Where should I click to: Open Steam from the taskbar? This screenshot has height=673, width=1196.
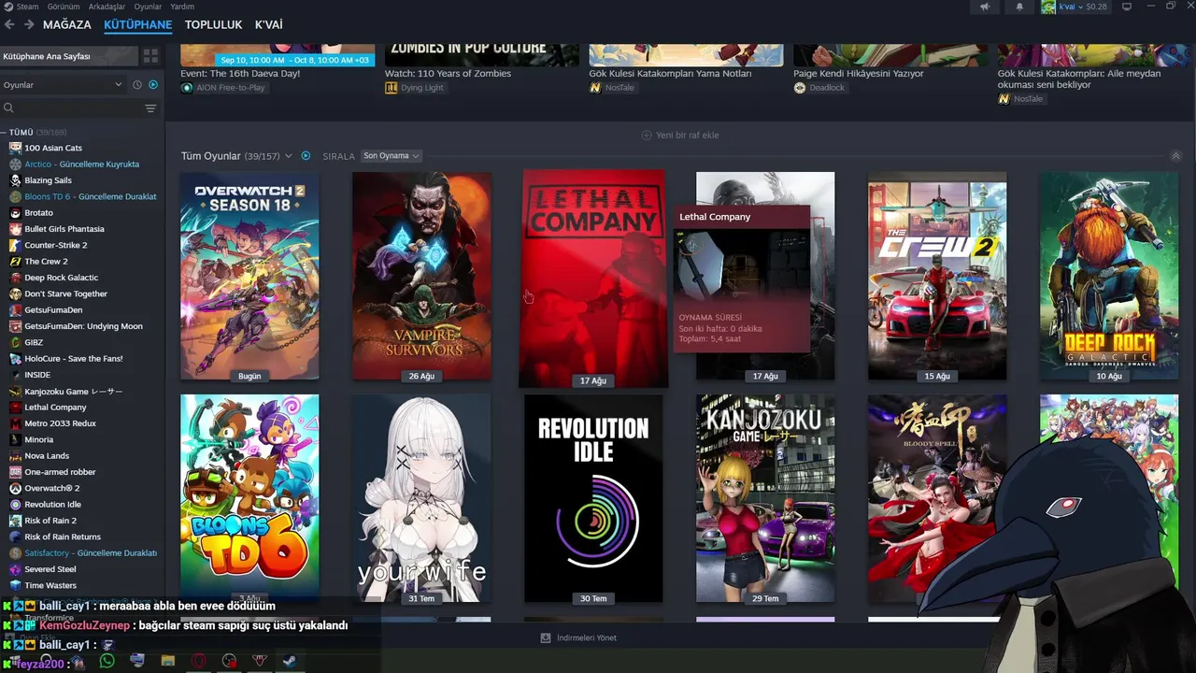point(292,661)
